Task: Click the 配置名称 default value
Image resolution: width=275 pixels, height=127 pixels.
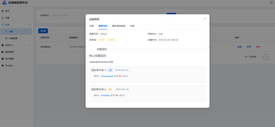Action: tap(103, 34)
